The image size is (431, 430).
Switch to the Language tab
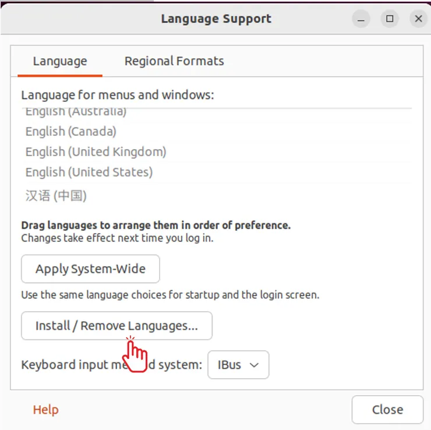tap(60, 61)
